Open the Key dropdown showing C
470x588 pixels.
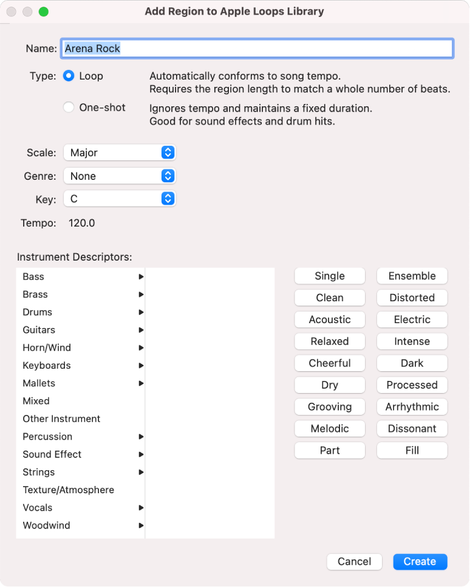pos(119,199)
